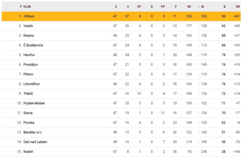Screen dimensions: 243x159
Task: Click the Litoměřice club name
Action: click(32, 84)
